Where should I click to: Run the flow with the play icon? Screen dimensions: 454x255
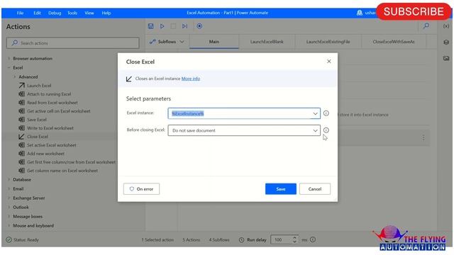tap(162, 26)
